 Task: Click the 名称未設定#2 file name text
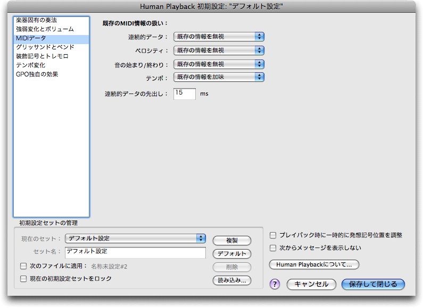click(109, 267)
